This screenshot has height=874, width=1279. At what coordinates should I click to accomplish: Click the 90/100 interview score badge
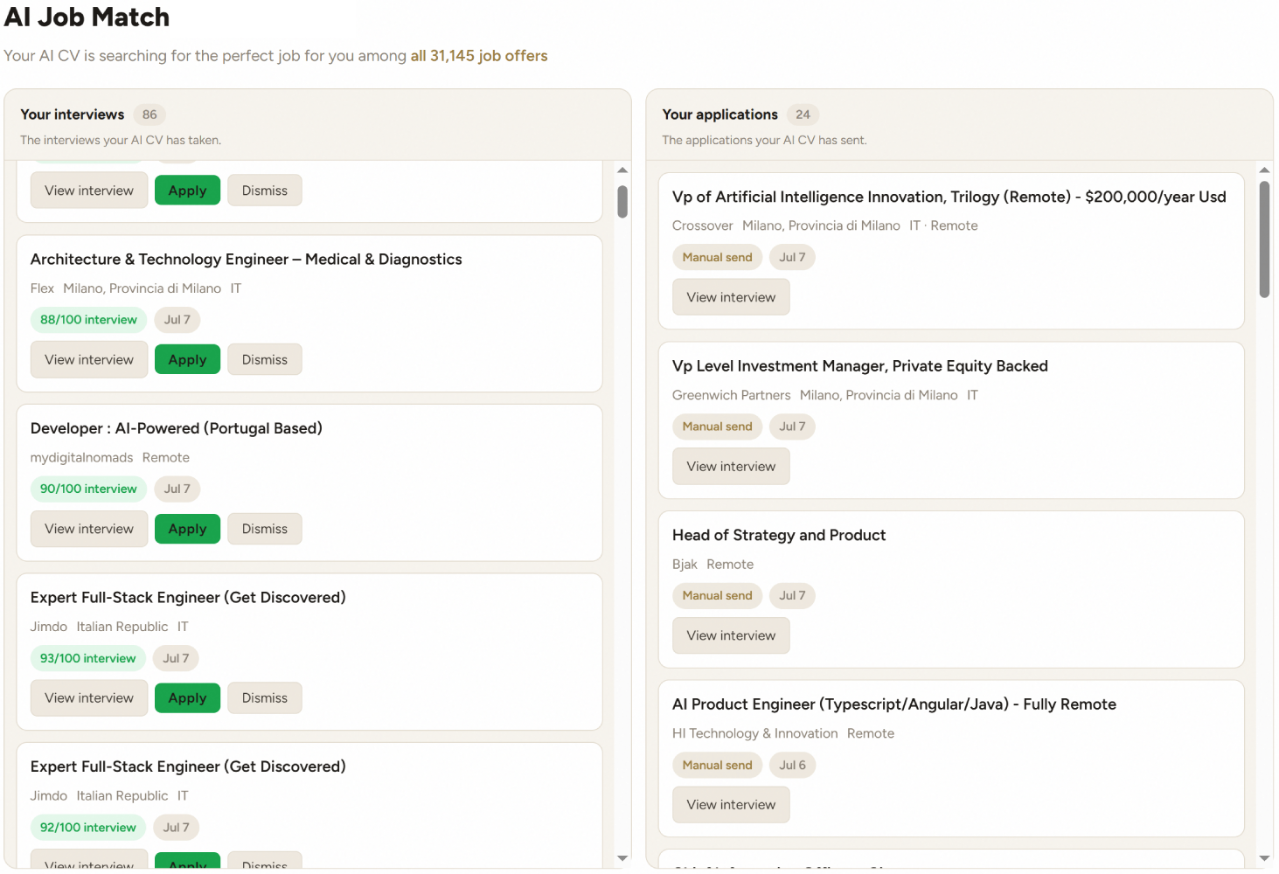point(88,489)
